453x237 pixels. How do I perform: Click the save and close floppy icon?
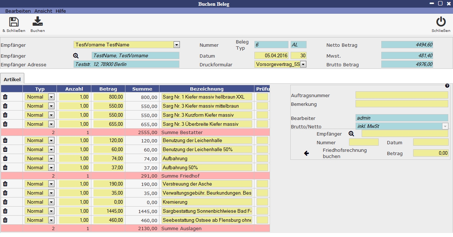tap(14, 22)
